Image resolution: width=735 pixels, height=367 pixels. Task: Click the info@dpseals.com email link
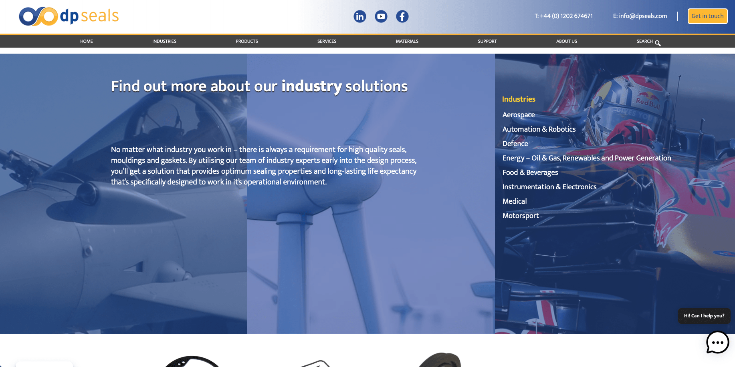(640, 16)
